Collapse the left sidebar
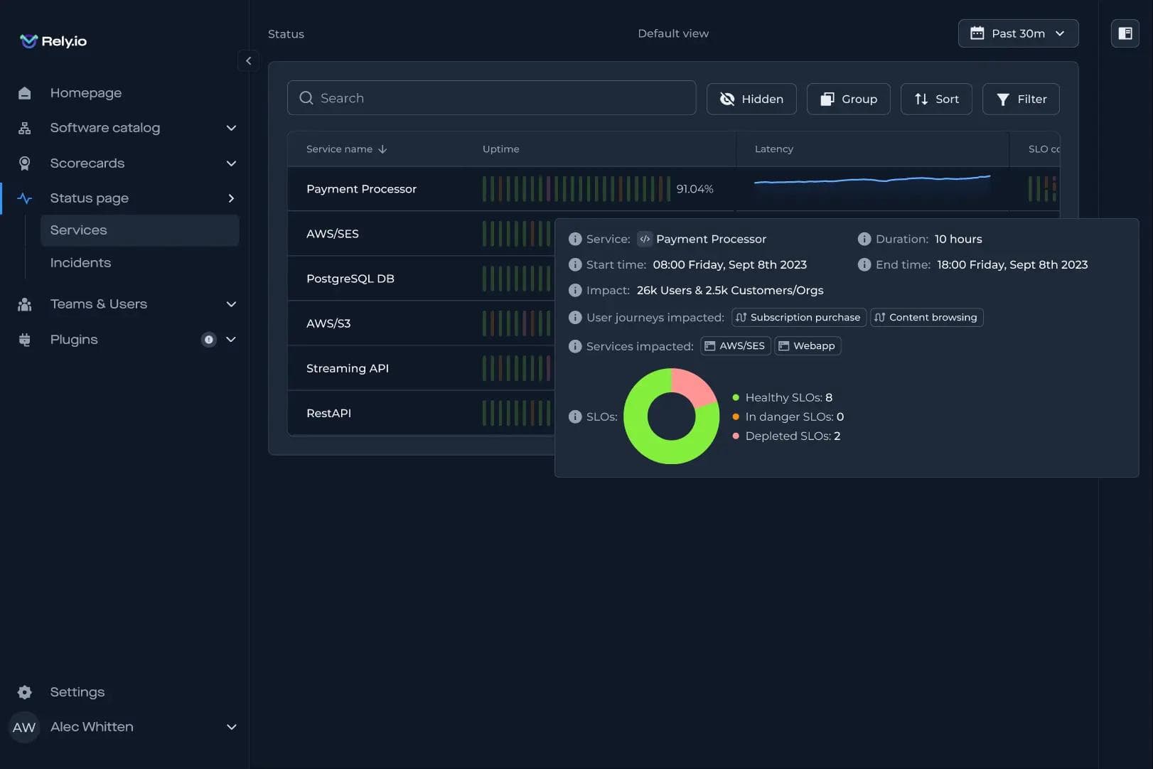The height and width of the screenshot is (769, 1153). click(x=248, y=61)
